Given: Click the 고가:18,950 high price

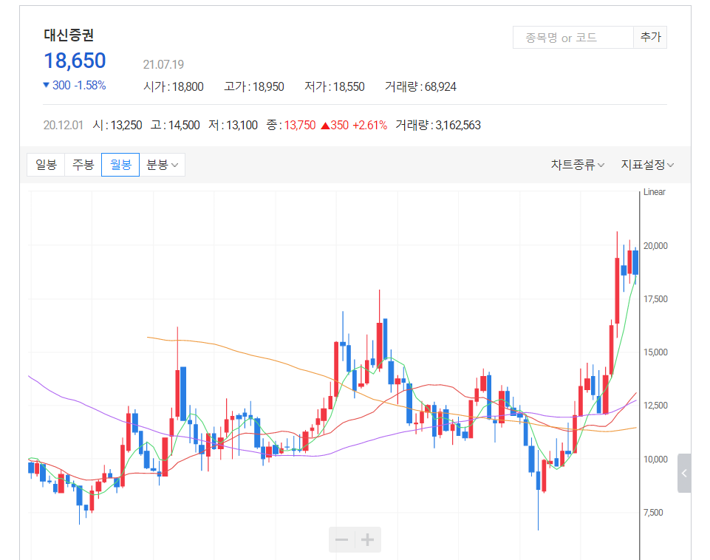Looking at the screenshot, I should pos(254,86).
